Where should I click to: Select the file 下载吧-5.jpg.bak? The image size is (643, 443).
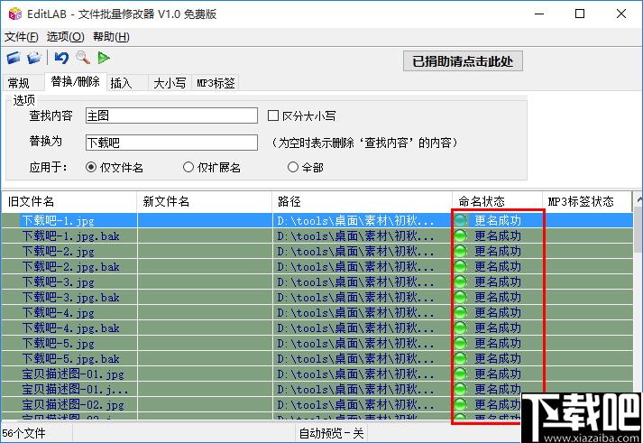[x=70, y=358]
